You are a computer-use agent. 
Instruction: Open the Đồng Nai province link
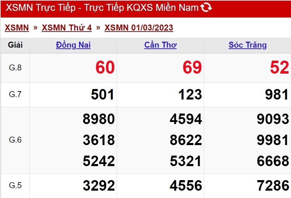click(x=73, y=45)
